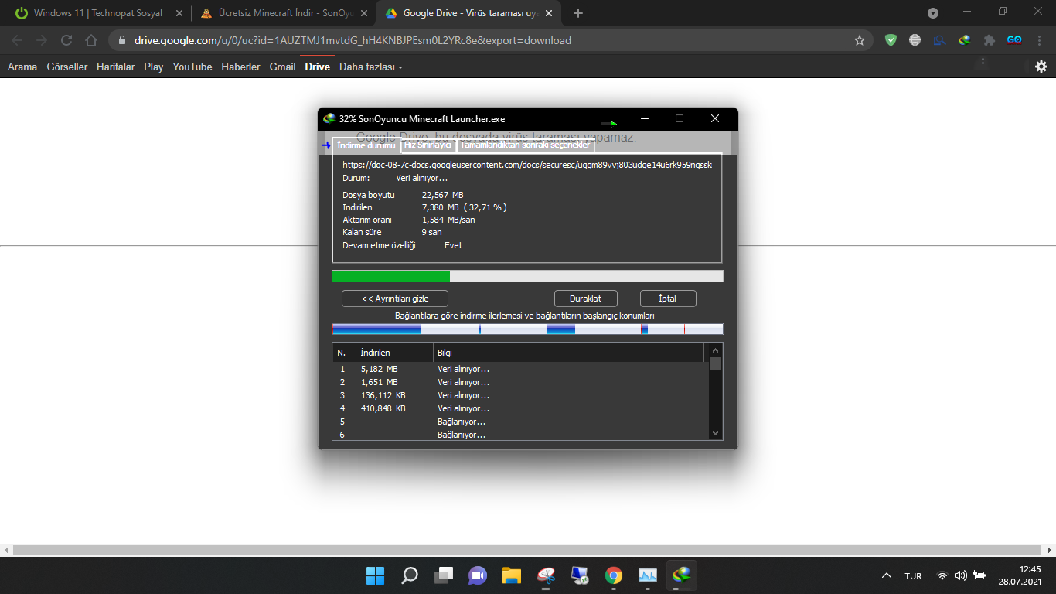Open the 'Haberler' link
The image size is (1056, 594).
[241, 67]
